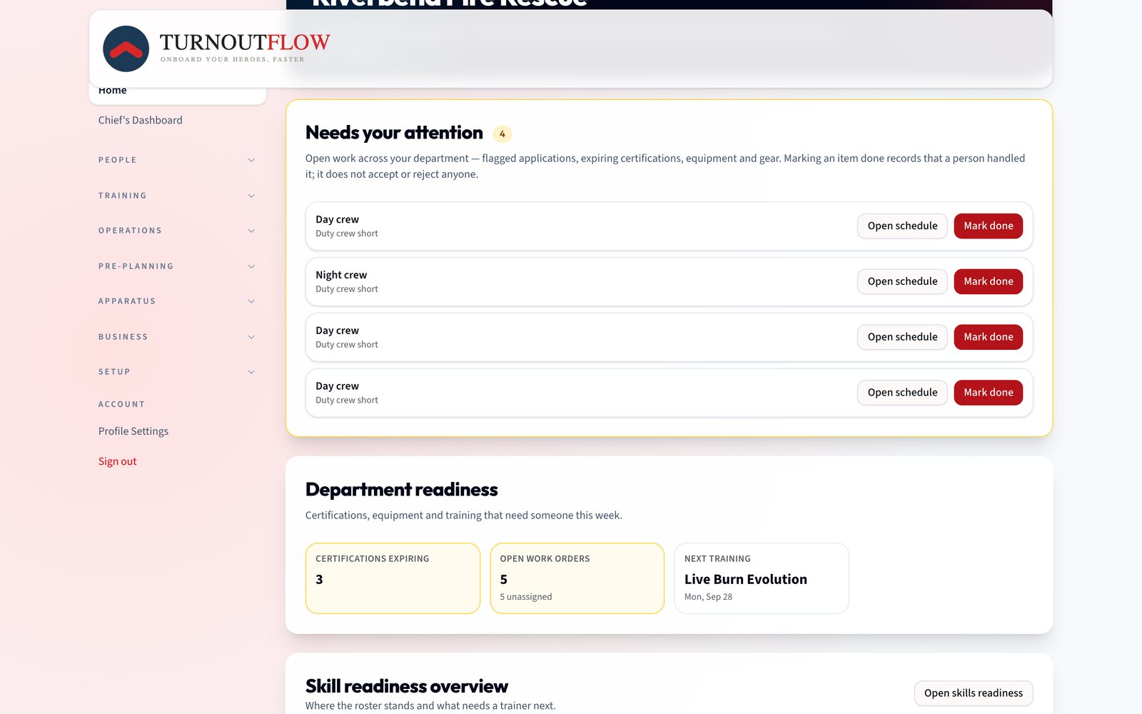Unfold the Setup section chevron
Image resolution: width=1142 pixels, height=714 pixels.
pyautogui.click(x=251, y=372)
